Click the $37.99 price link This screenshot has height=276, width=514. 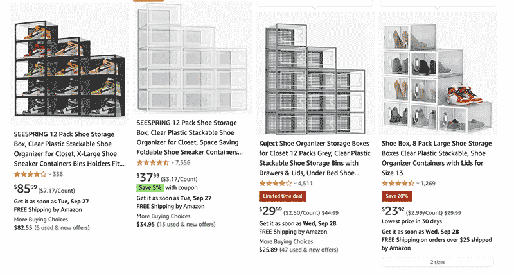(x=148, y=177)
